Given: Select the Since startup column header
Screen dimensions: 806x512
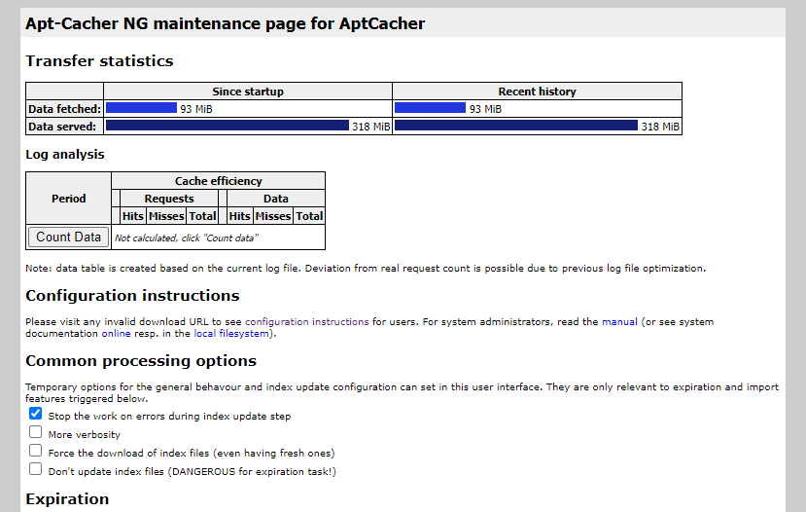Looking at the screenshot, I should (248, 91).
